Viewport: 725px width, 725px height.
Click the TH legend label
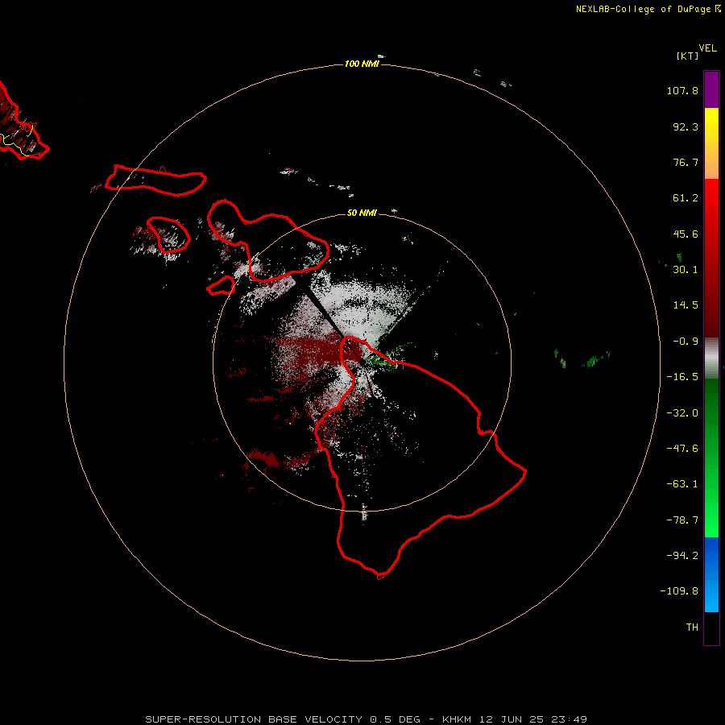[x=692, y=628]
